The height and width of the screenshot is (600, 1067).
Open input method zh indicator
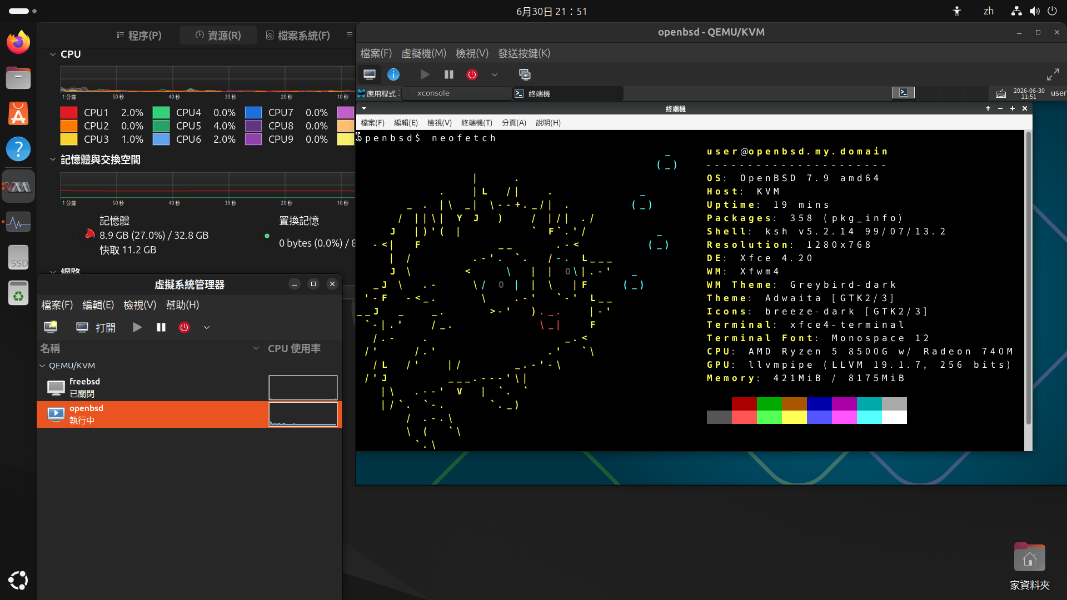(988, 11)
